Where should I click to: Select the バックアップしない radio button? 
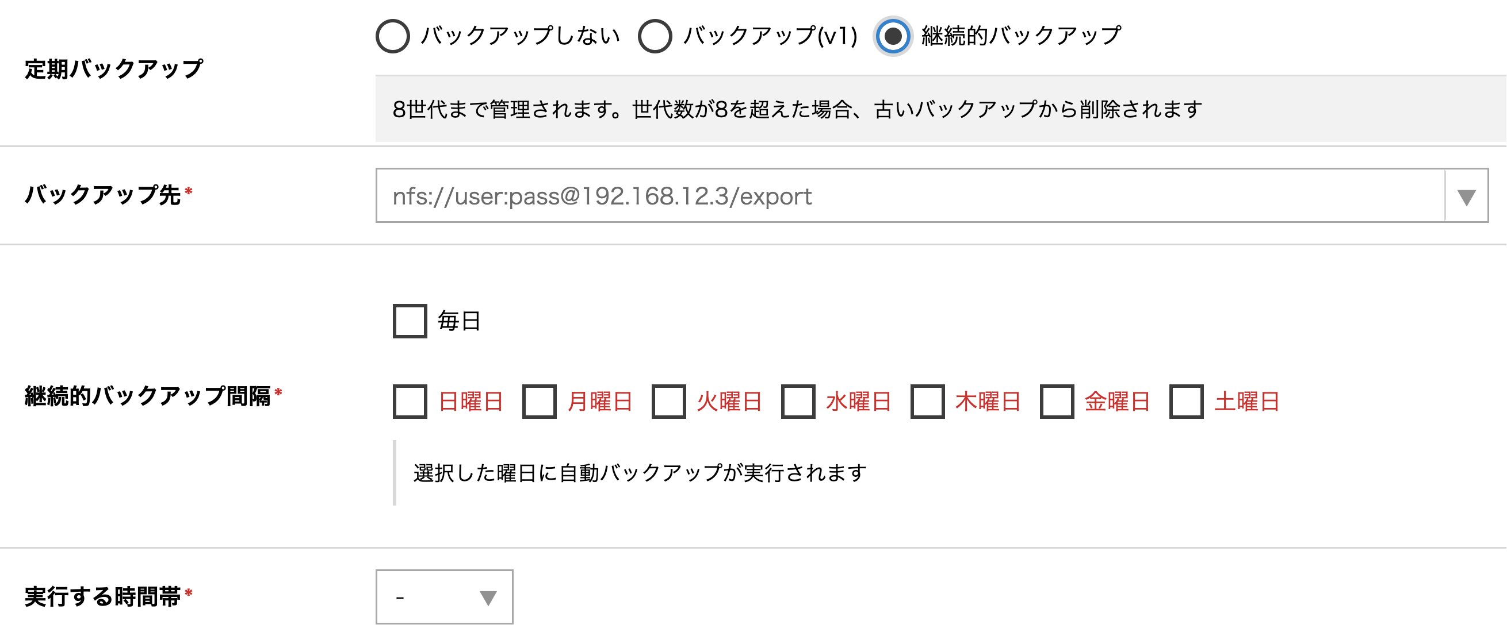[392, 36]
